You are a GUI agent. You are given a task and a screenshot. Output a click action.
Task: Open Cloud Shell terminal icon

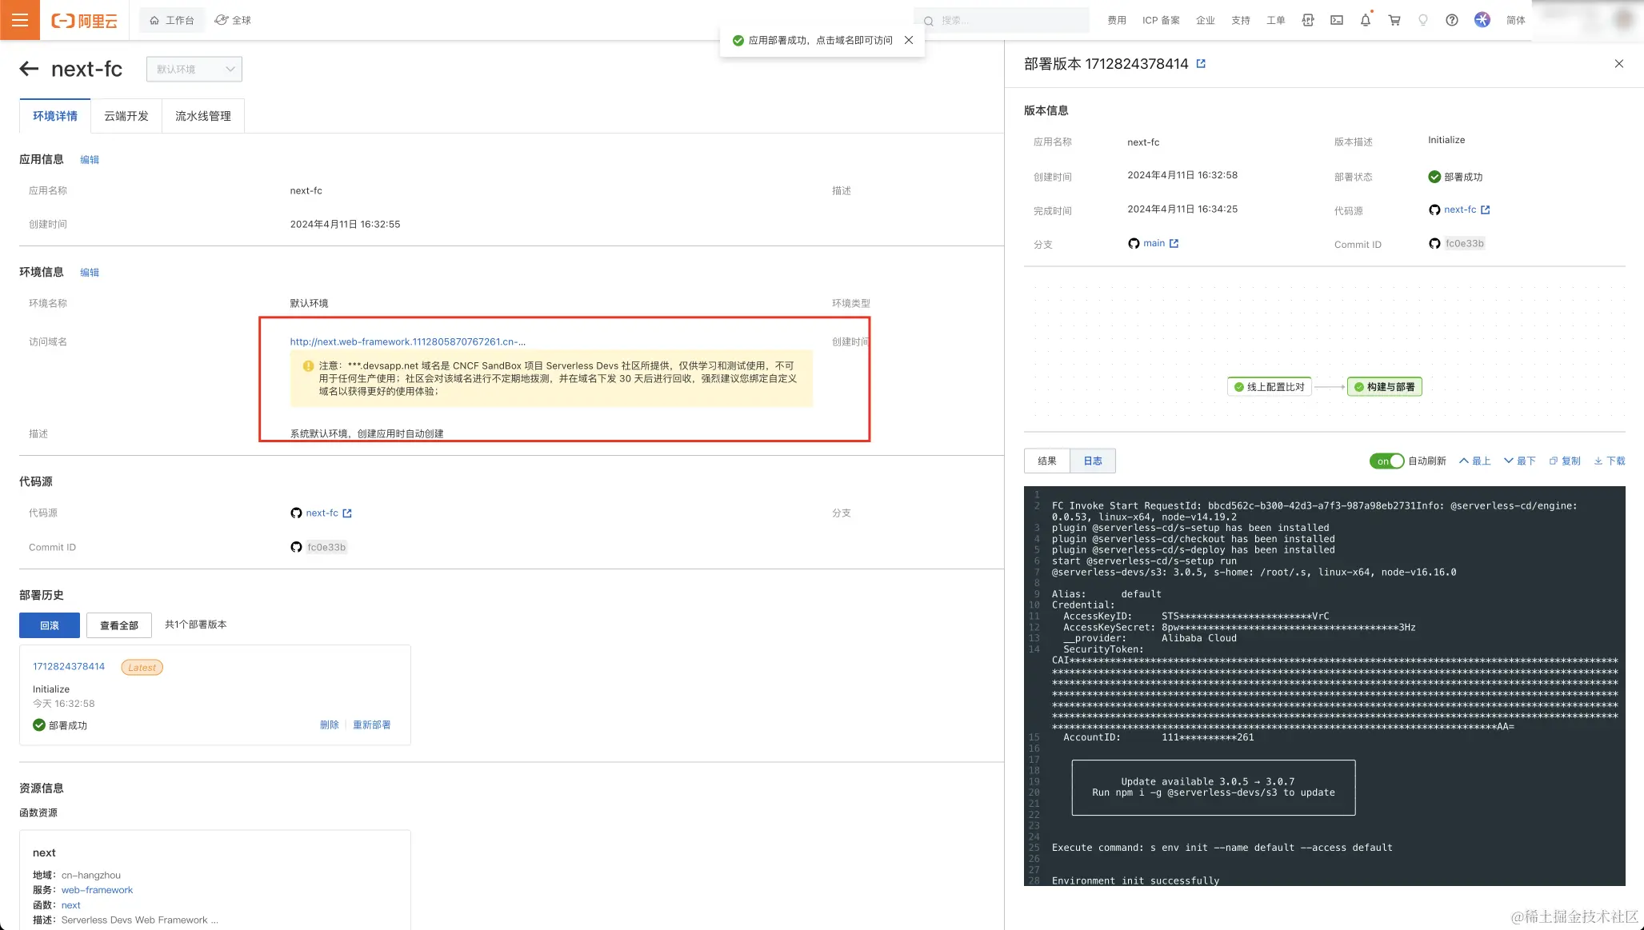[1337, 20]
